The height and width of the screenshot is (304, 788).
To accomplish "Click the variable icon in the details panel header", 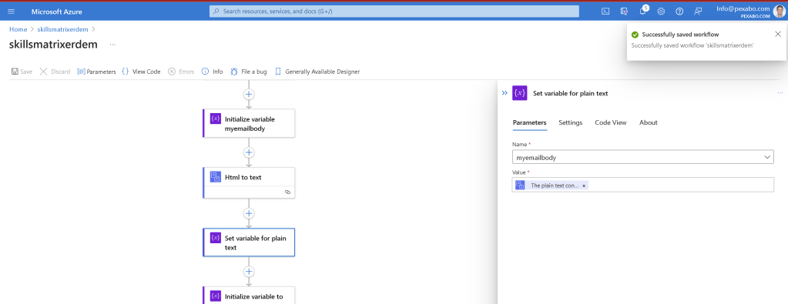I will 520,93.
